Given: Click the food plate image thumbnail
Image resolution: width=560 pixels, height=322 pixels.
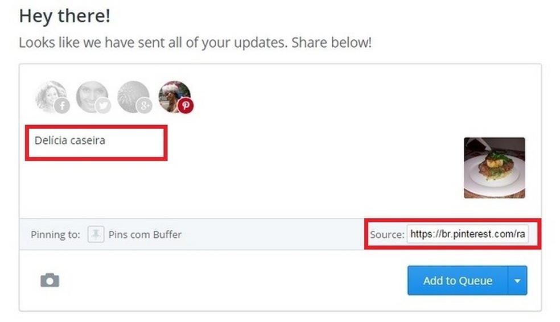Looking at the screenshot, I should coord(494,168).
